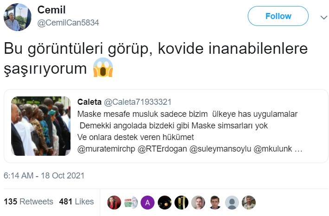Open the red-background woman liker avatar
The height and width of the screenshot is (216, 329).
(114, 203)
